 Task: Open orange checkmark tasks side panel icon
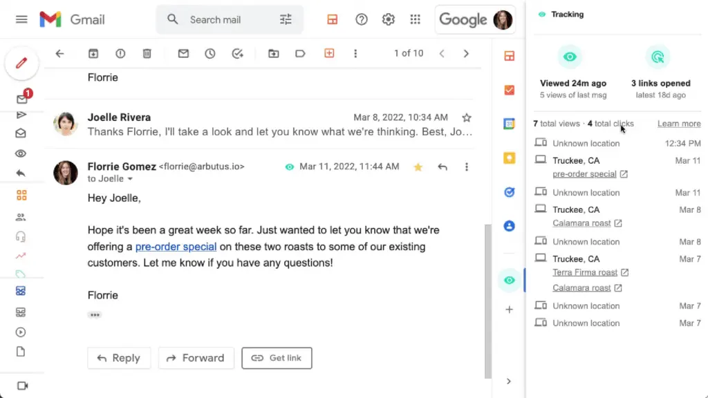pos(510,90)
